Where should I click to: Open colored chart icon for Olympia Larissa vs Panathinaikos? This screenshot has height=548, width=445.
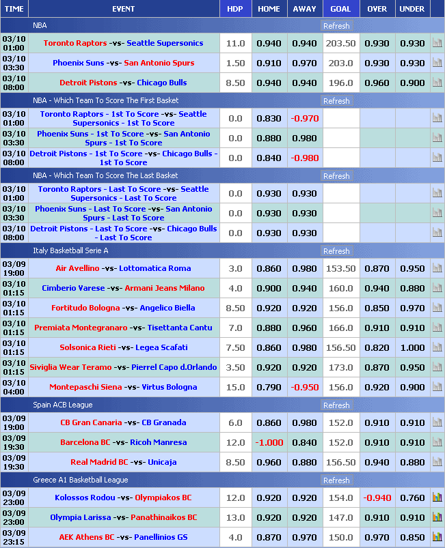(437, 517)
